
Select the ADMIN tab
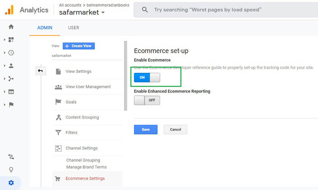coord(45,28)
